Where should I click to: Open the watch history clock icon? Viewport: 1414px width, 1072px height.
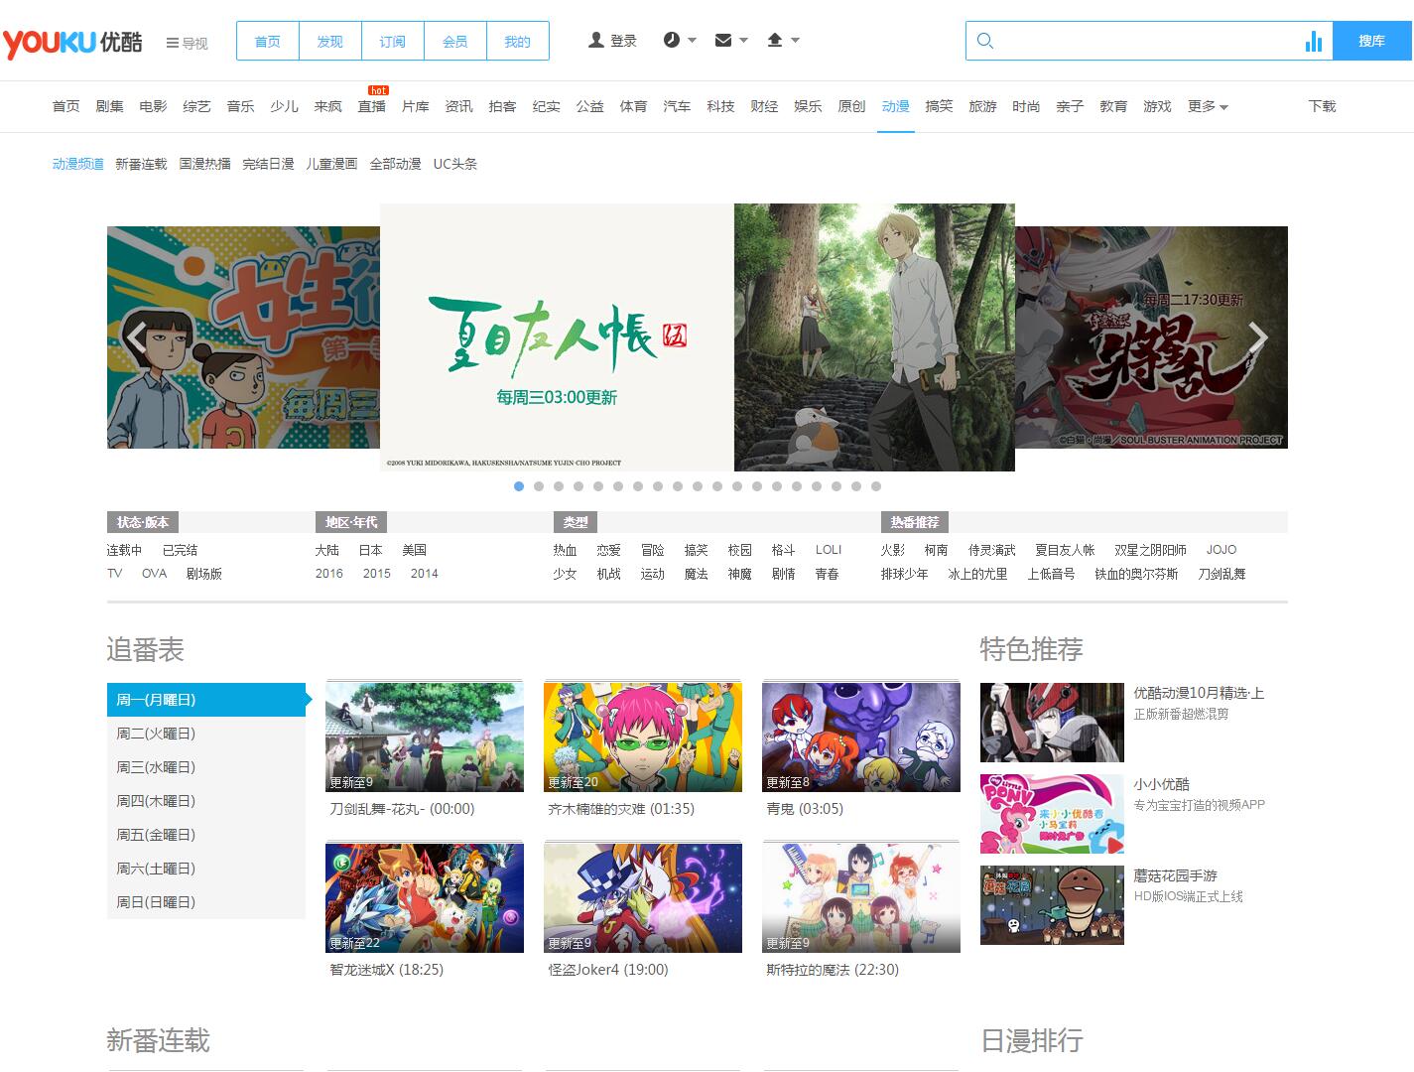click(672, 40)
